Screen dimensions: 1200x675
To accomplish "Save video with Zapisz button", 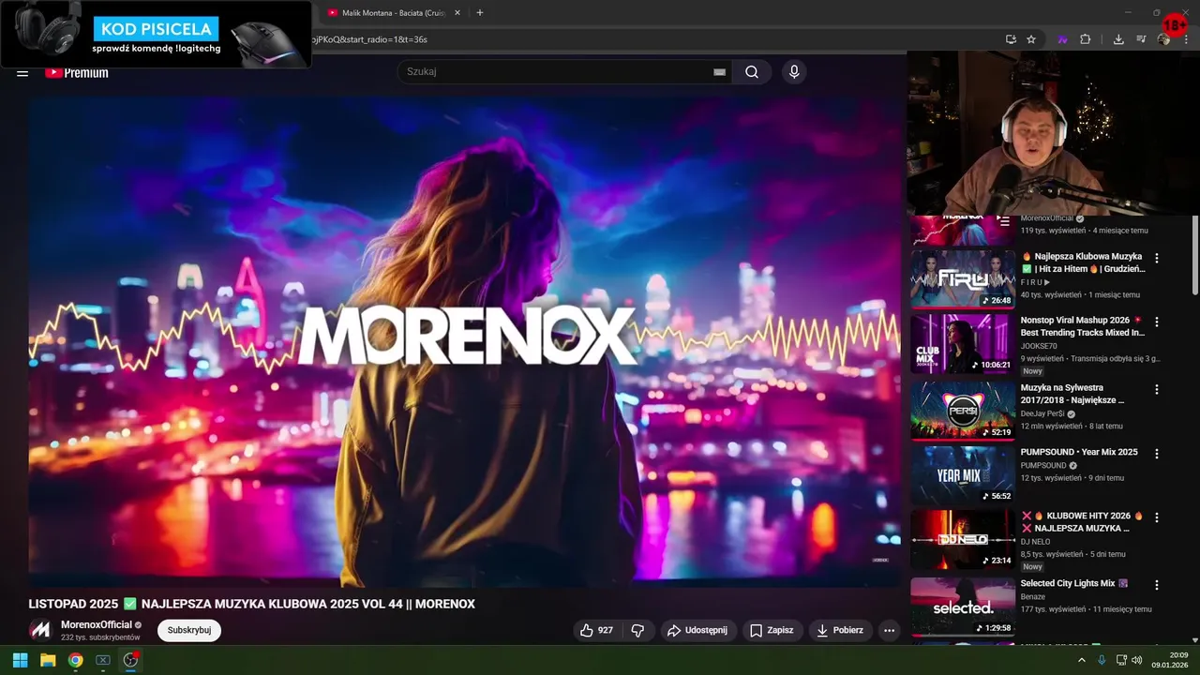I will (x=772, y=630).
